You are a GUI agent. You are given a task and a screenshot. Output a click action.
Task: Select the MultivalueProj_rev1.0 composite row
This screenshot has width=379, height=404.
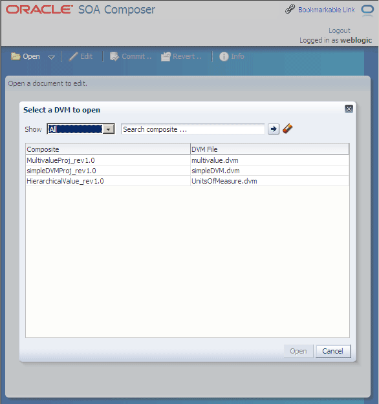point(187,160)
